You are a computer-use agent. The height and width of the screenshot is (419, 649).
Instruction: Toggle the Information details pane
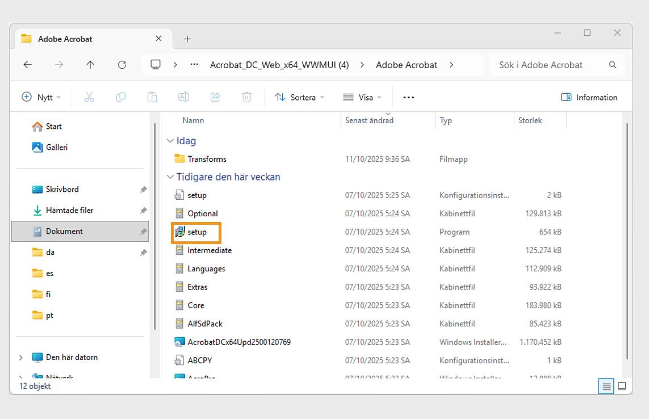tap(589, 97)
